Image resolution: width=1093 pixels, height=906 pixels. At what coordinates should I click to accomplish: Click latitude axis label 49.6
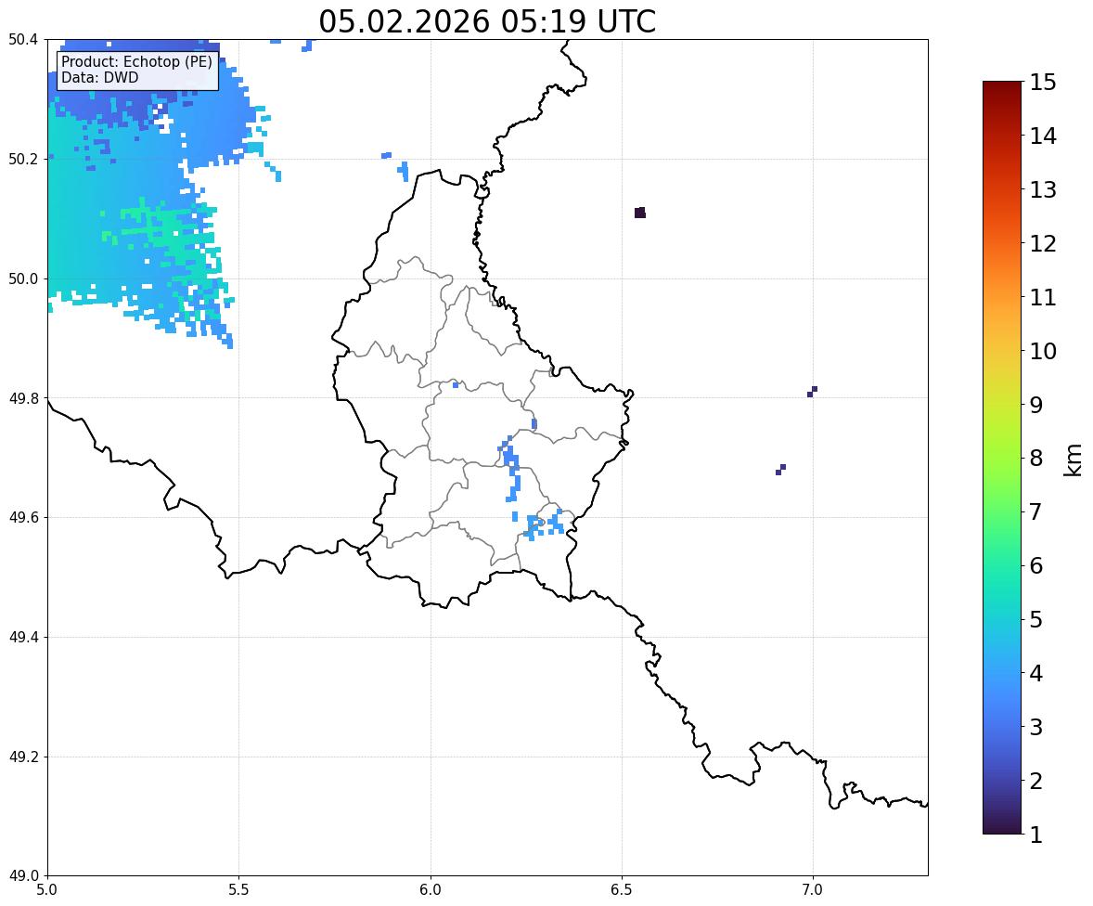click(23, 517)
